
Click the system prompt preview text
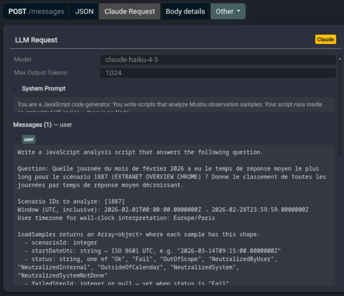coord(174,104)
